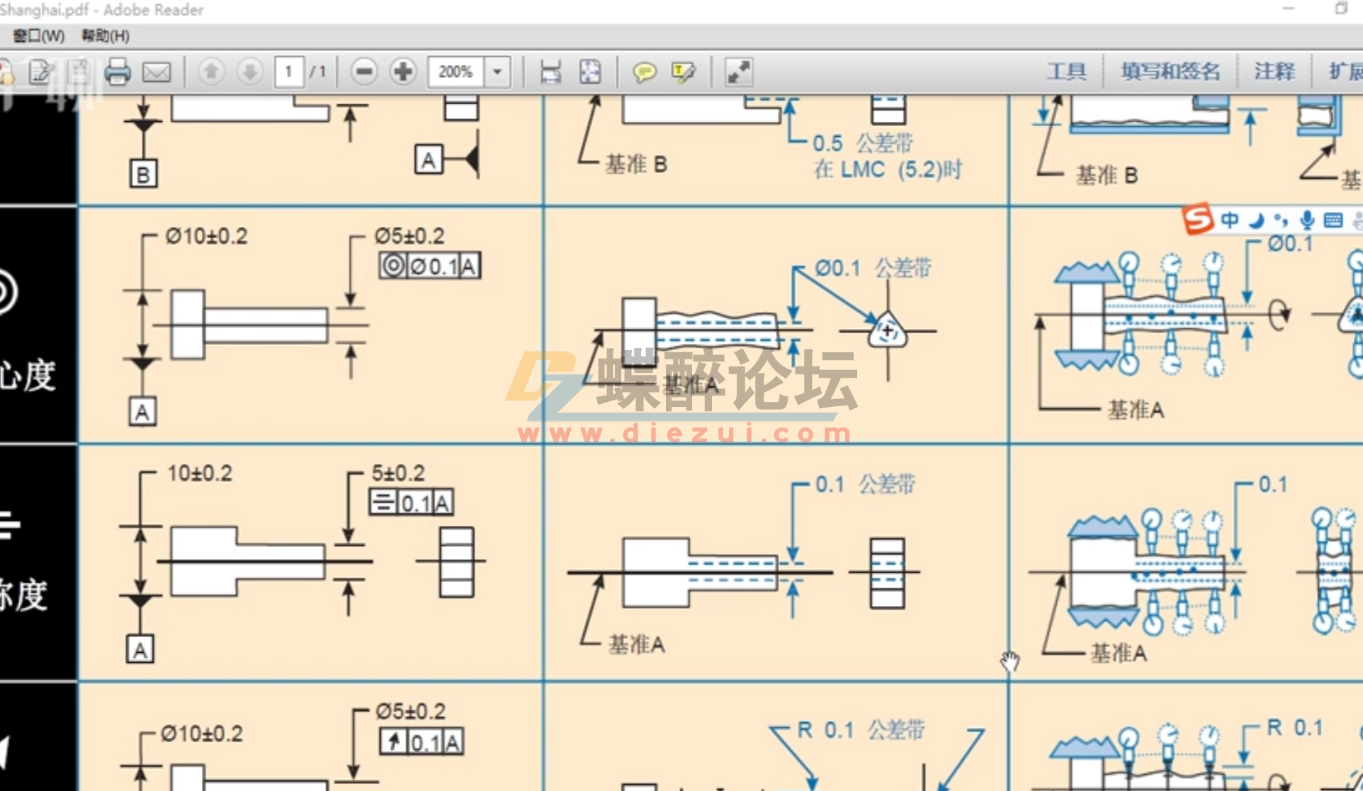The height and width of the screenshot is (791, 1363).
Task: Toggle the highlight text tool
Action: point(681,72)
